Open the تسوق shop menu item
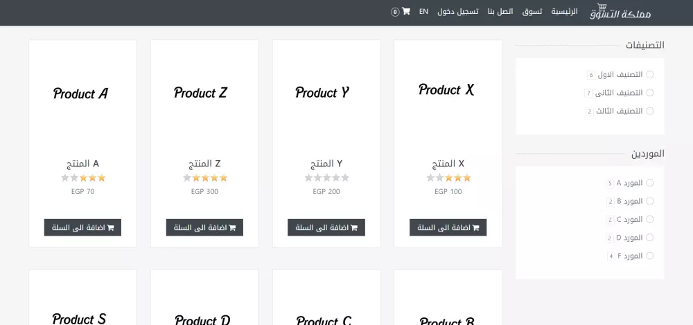 coord(532,12)
